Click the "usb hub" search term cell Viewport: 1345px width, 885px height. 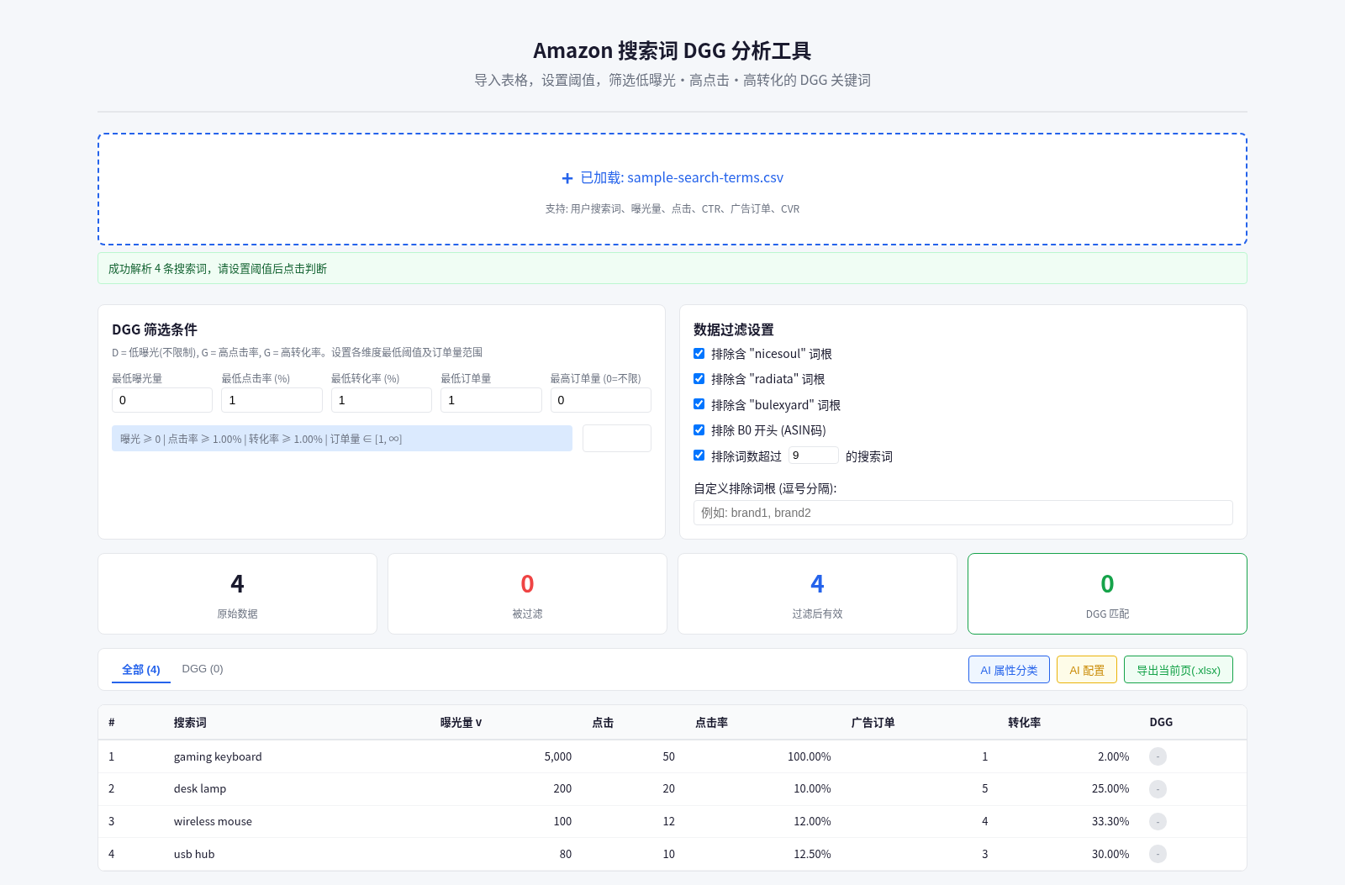[194, 855]
